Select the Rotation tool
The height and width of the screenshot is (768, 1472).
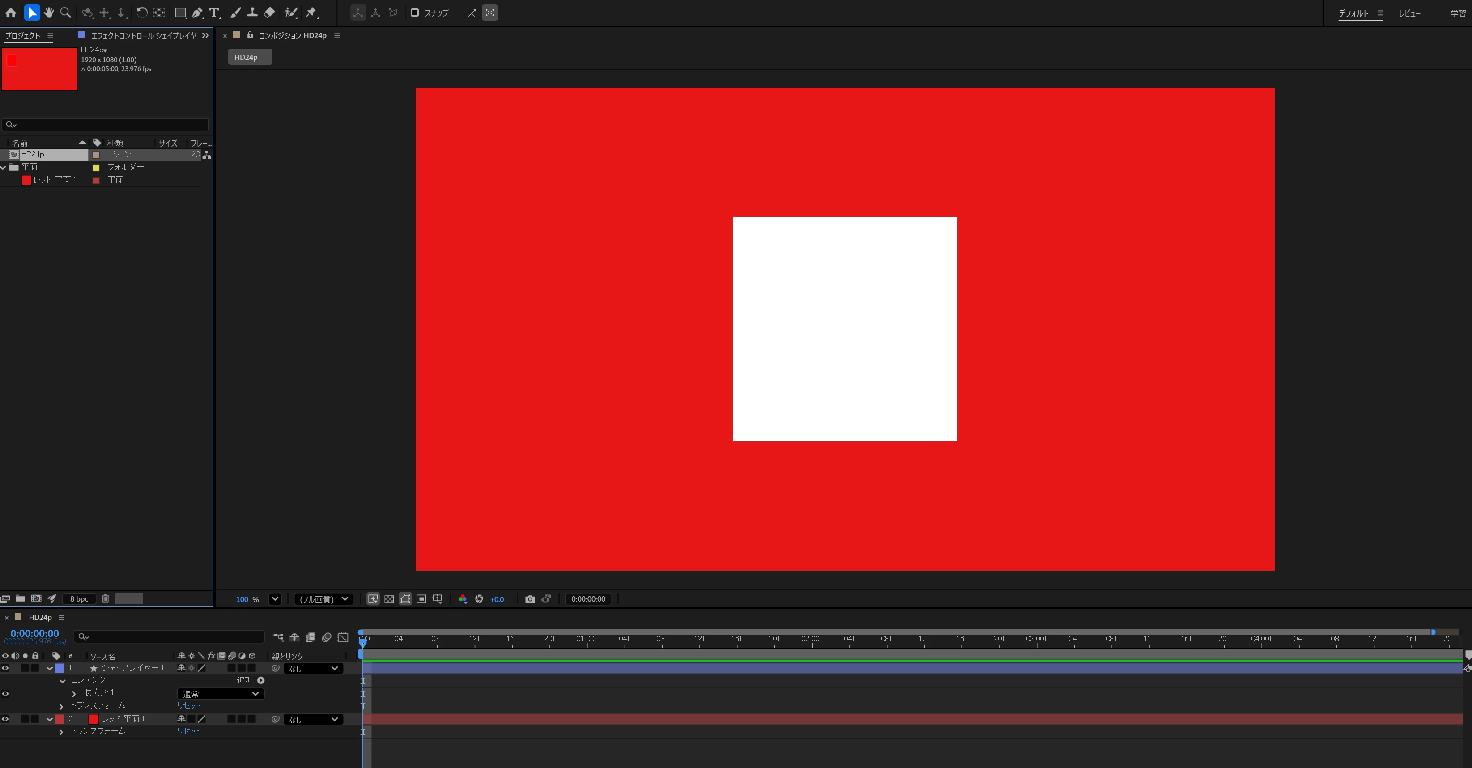142,13
